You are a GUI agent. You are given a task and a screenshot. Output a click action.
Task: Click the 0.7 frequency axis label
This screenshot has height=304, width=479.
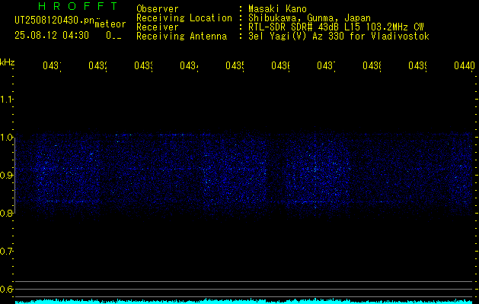tap(6, 251)
